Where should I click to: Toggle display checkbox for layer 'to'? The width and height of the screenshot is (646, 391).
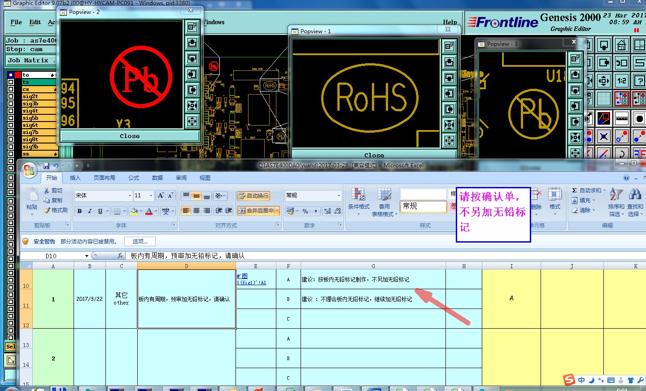pyautogui.click(x=11, y=75)
